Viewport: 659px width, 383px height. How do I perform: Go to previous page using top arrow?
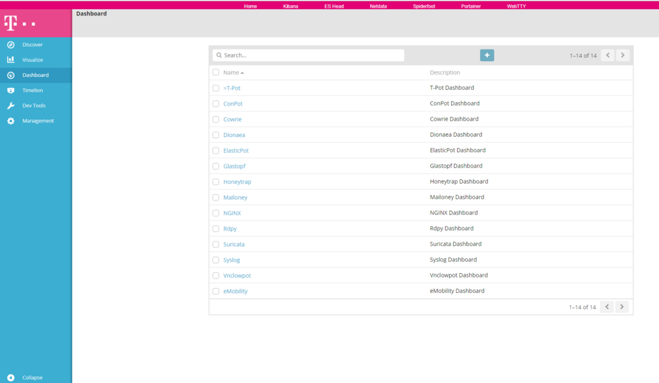click(608, 55)
